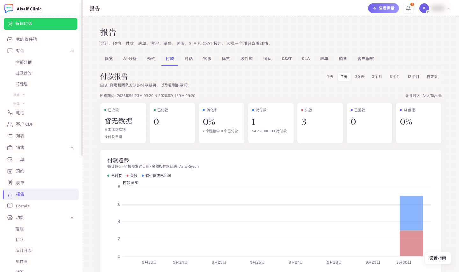Click the Alsaif Clinic chat logo icon

(x=9, y=9)
